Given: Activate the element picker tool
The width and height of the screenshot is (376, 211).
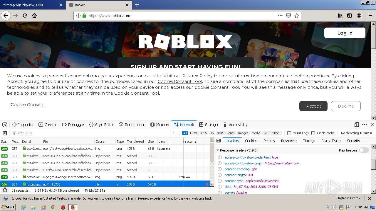Looking at the screenshot, I should (5, 125).
